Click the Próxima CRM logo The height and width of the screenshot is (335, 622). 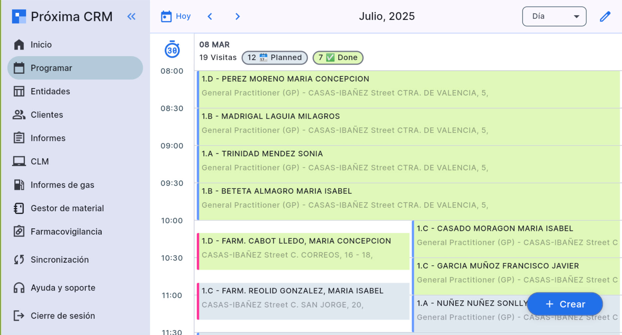pos(19,17)
